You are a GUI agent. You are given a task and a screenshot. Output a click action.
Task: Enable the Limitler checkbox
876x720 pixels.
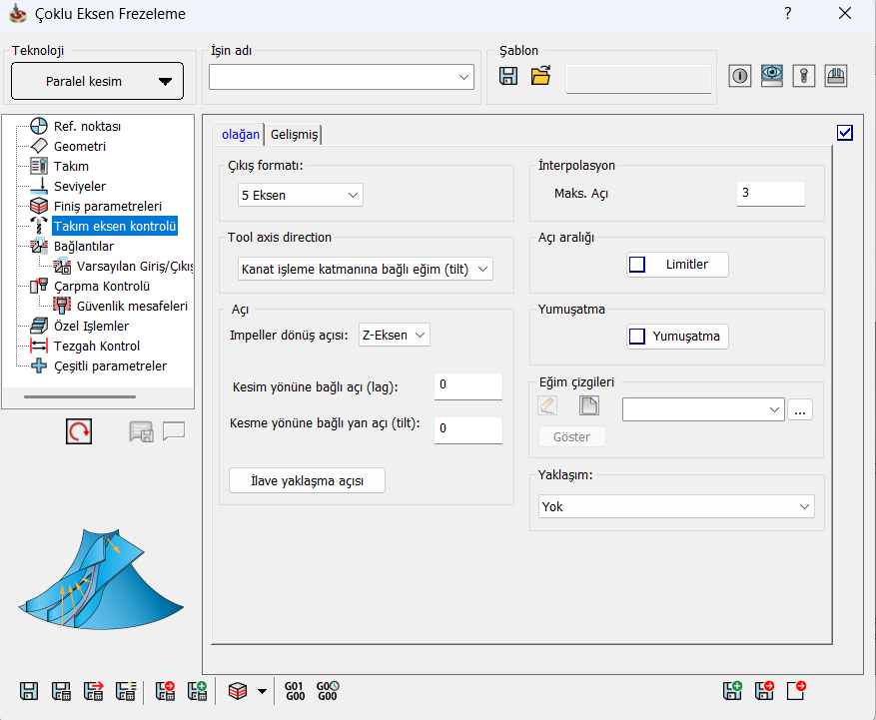coord(638,265)
